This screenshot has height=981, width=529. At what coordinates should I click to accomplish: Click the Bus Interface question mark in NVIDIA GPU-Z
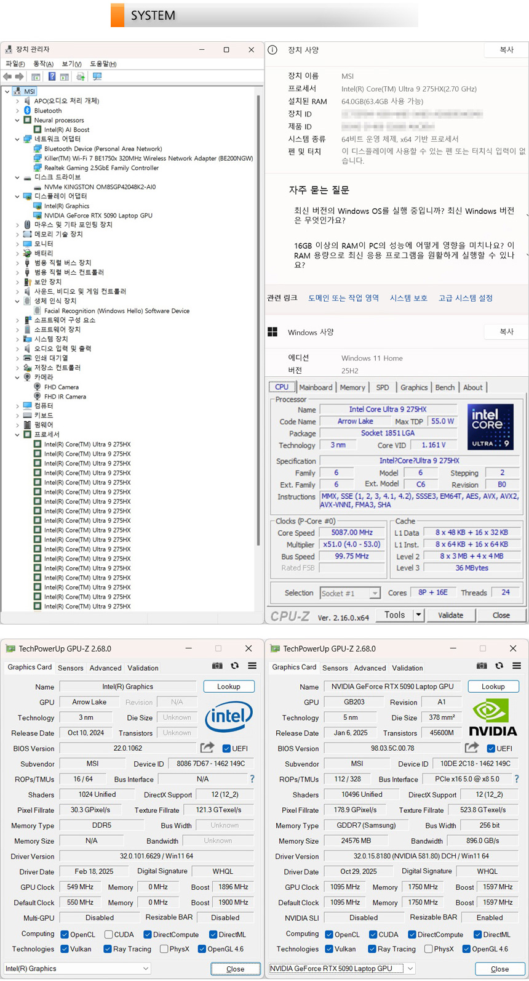(x=516, y=779)
